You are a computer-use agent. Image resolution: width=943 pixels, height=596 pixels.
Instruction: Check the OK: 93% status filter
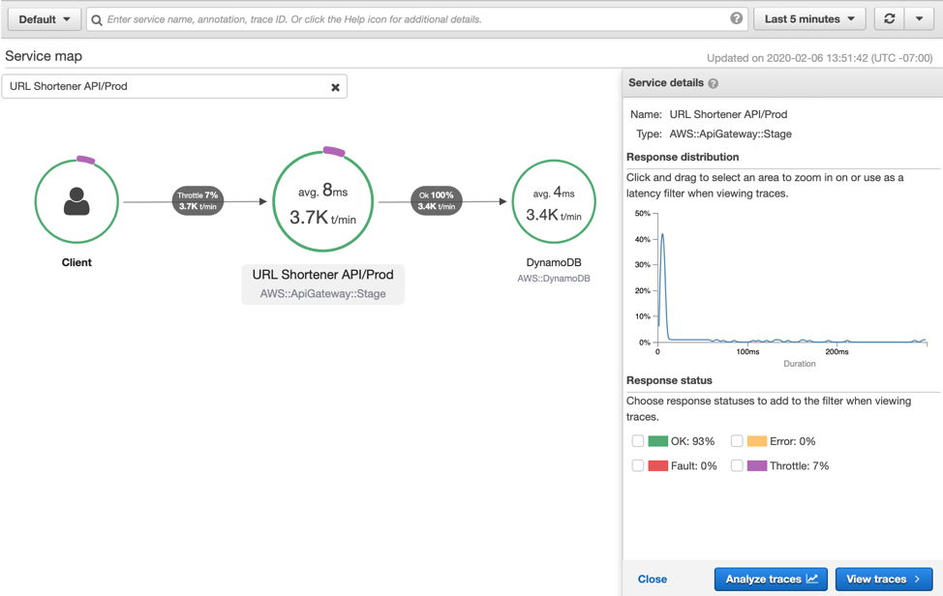[x=638, y=441]
